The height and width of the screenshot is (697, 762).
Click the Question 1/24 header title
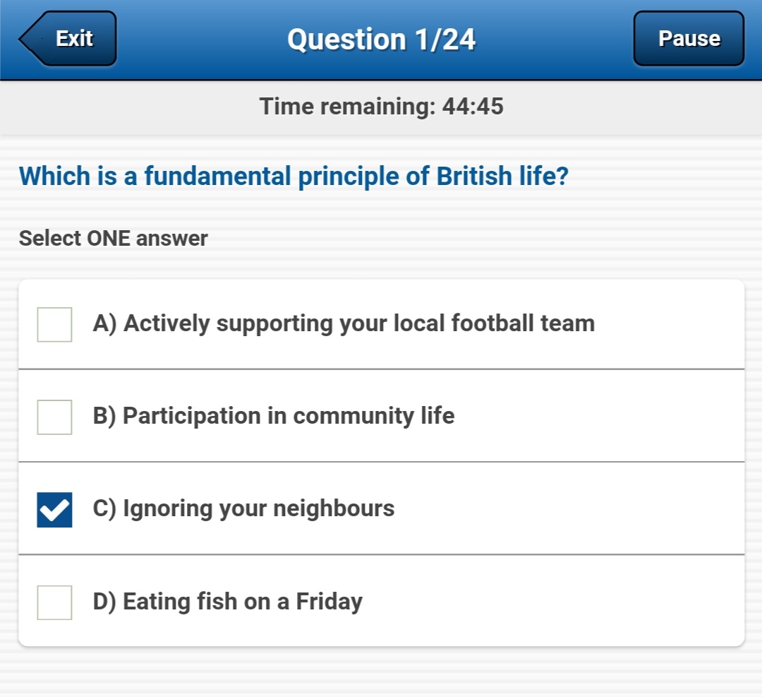[381, 39]
